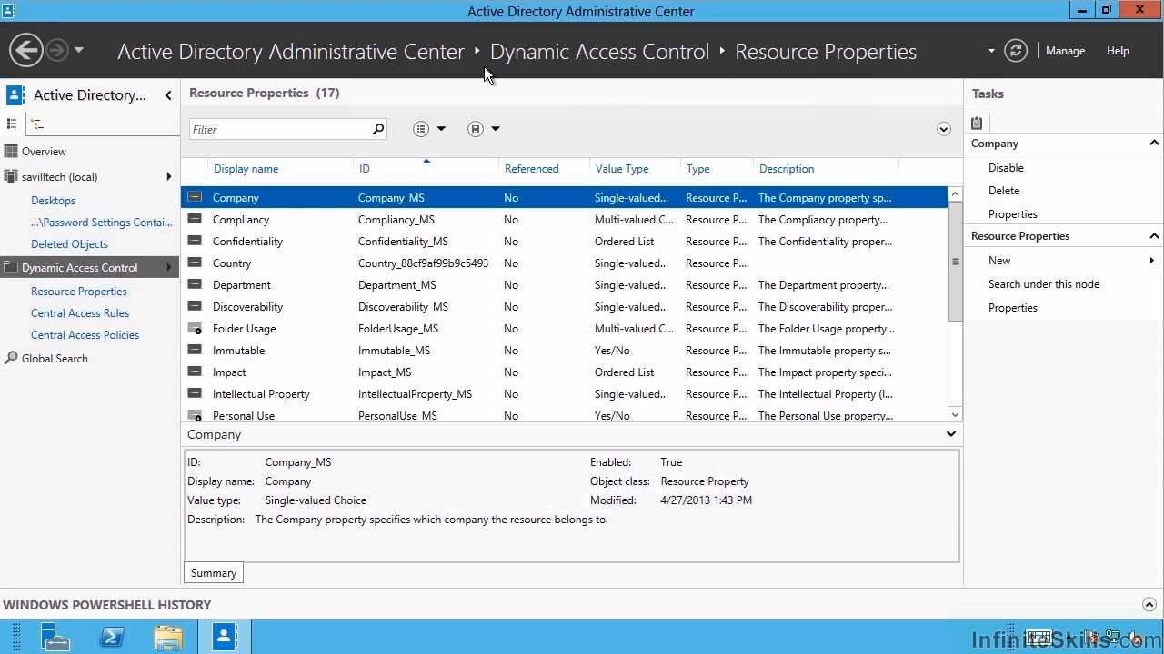Click the Company row icon
Image resolution: width=1164 pixels, height=654 pixels.
click(195, 197)
